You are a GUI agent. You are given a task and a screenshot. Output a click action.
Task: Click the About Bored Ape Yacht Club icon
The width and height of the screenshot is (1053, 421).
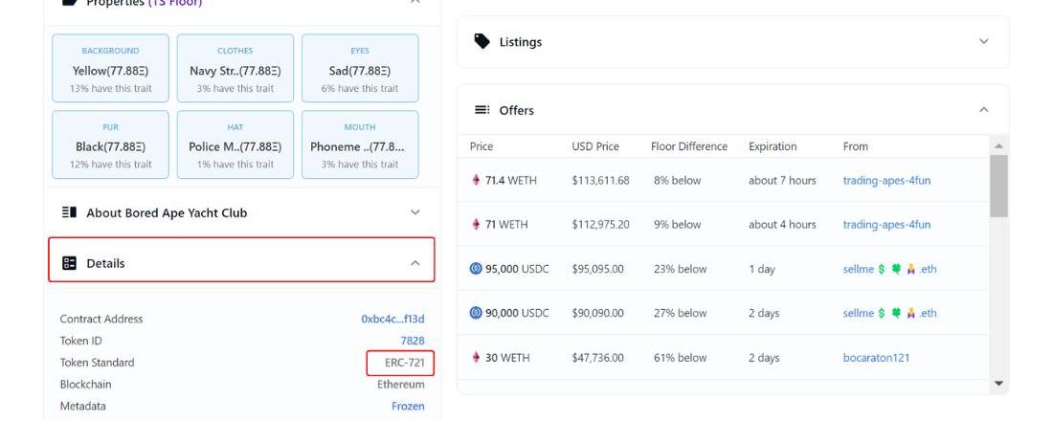[x=69, y=212]
